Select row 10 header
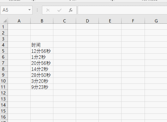Screen dimensions: 167x122 point(4,81)
